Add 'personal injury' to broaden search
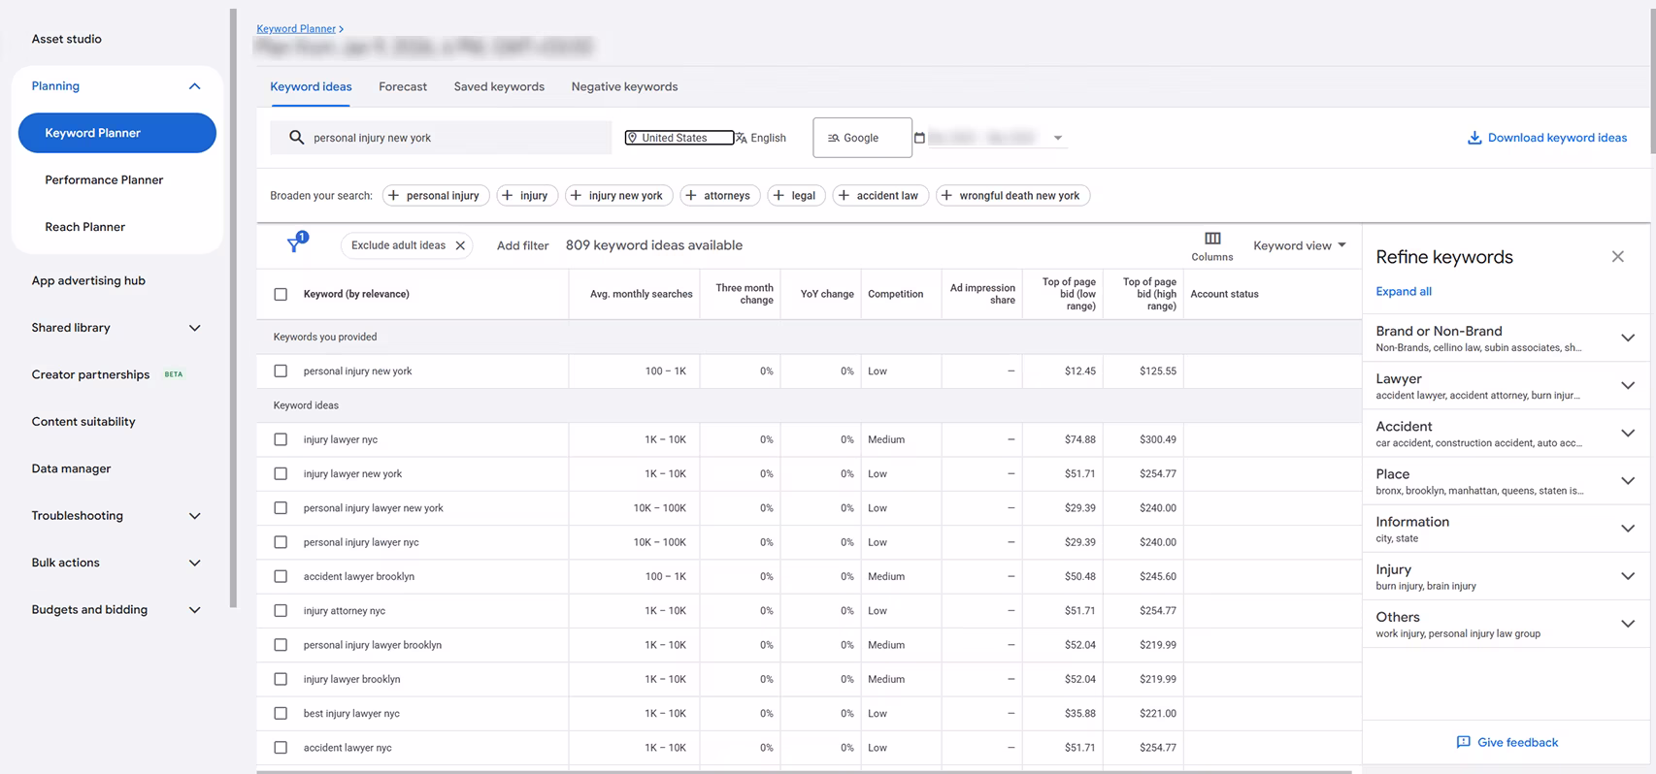 [x=436, y=196]
